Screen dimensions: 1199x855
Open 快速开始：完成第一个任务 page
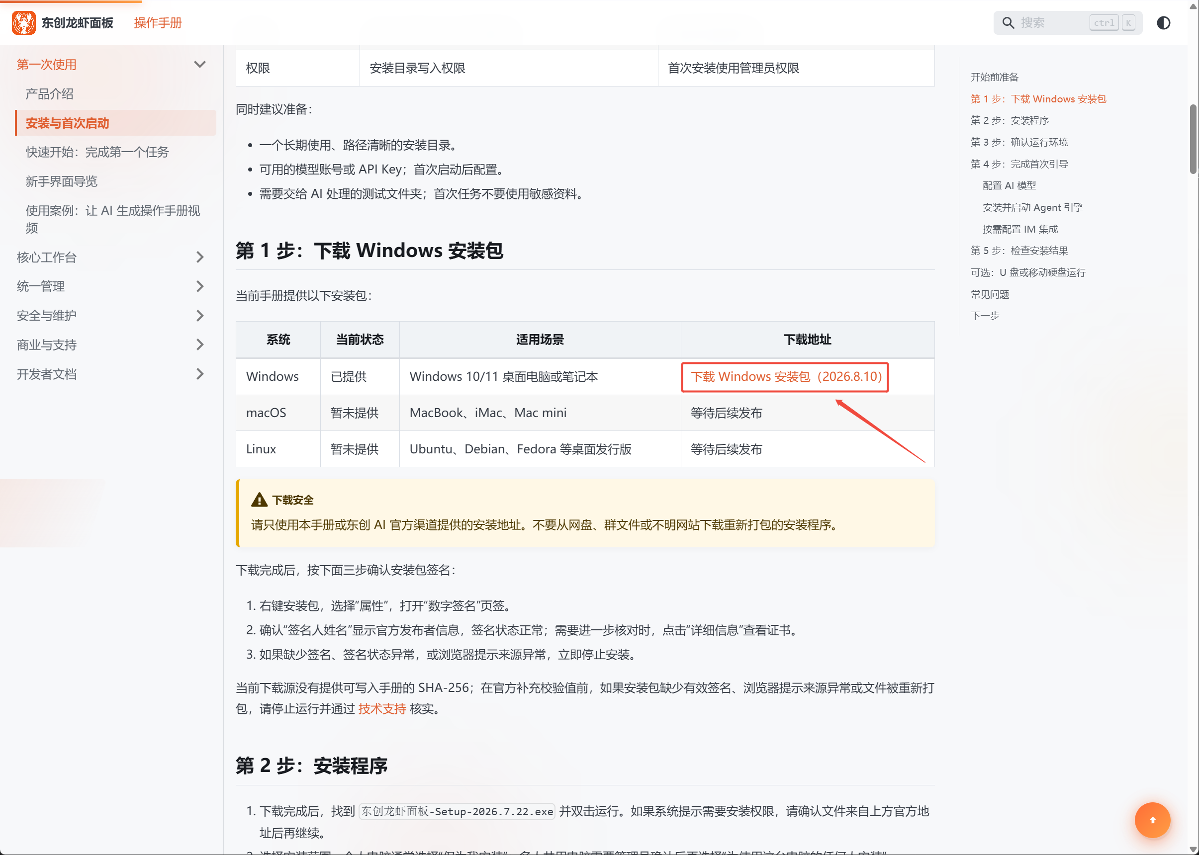point(97,152)
